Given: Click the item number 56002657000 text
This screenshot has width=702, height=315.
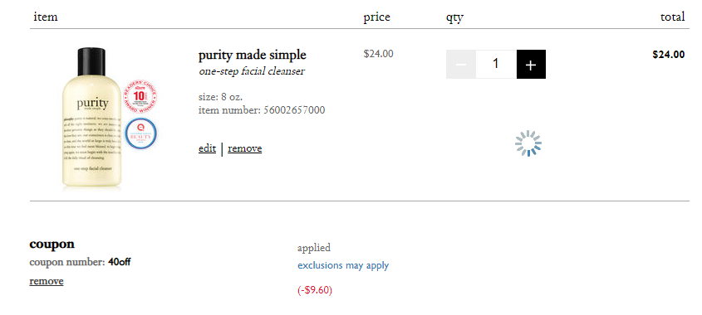Looking at the screenshot, I should 262,110.
